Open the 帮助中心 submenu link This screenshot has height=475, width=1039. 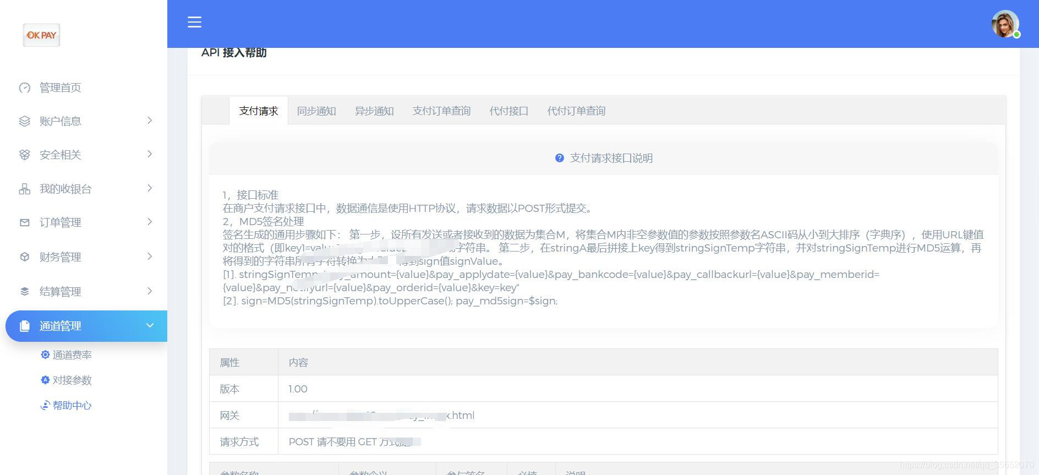(x=72, y=405)
